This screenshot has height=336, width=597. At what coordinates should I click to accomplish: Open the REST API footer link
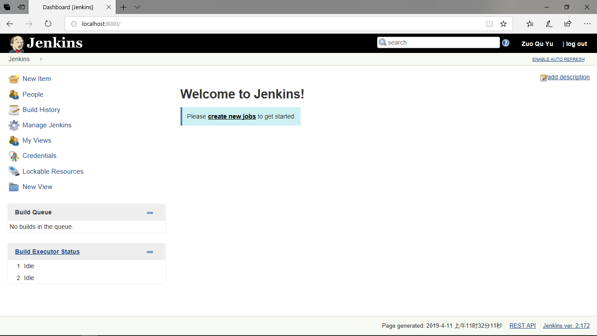(x=522, y=325)
